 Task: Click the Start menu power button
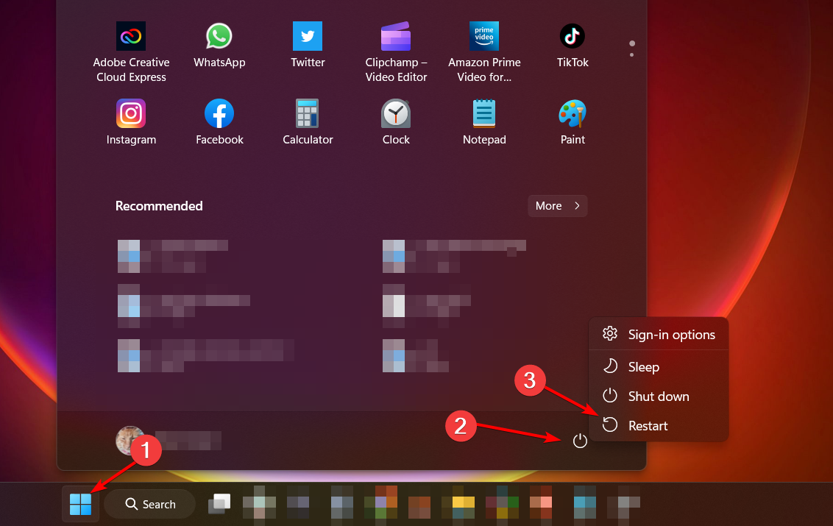point(580,441)
